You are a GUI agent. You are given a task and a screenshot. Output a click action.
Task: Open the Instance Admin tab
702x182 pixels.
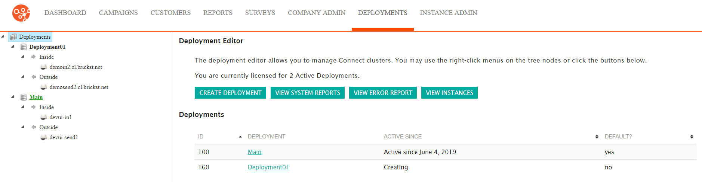click(449, 13)
